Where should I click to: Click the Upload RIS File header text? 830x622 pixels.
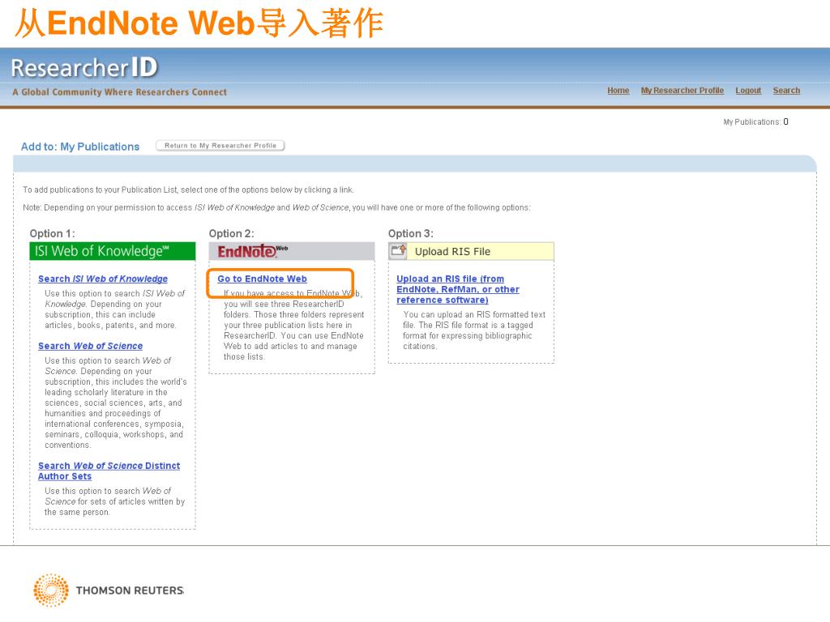[x=452, y=252]
